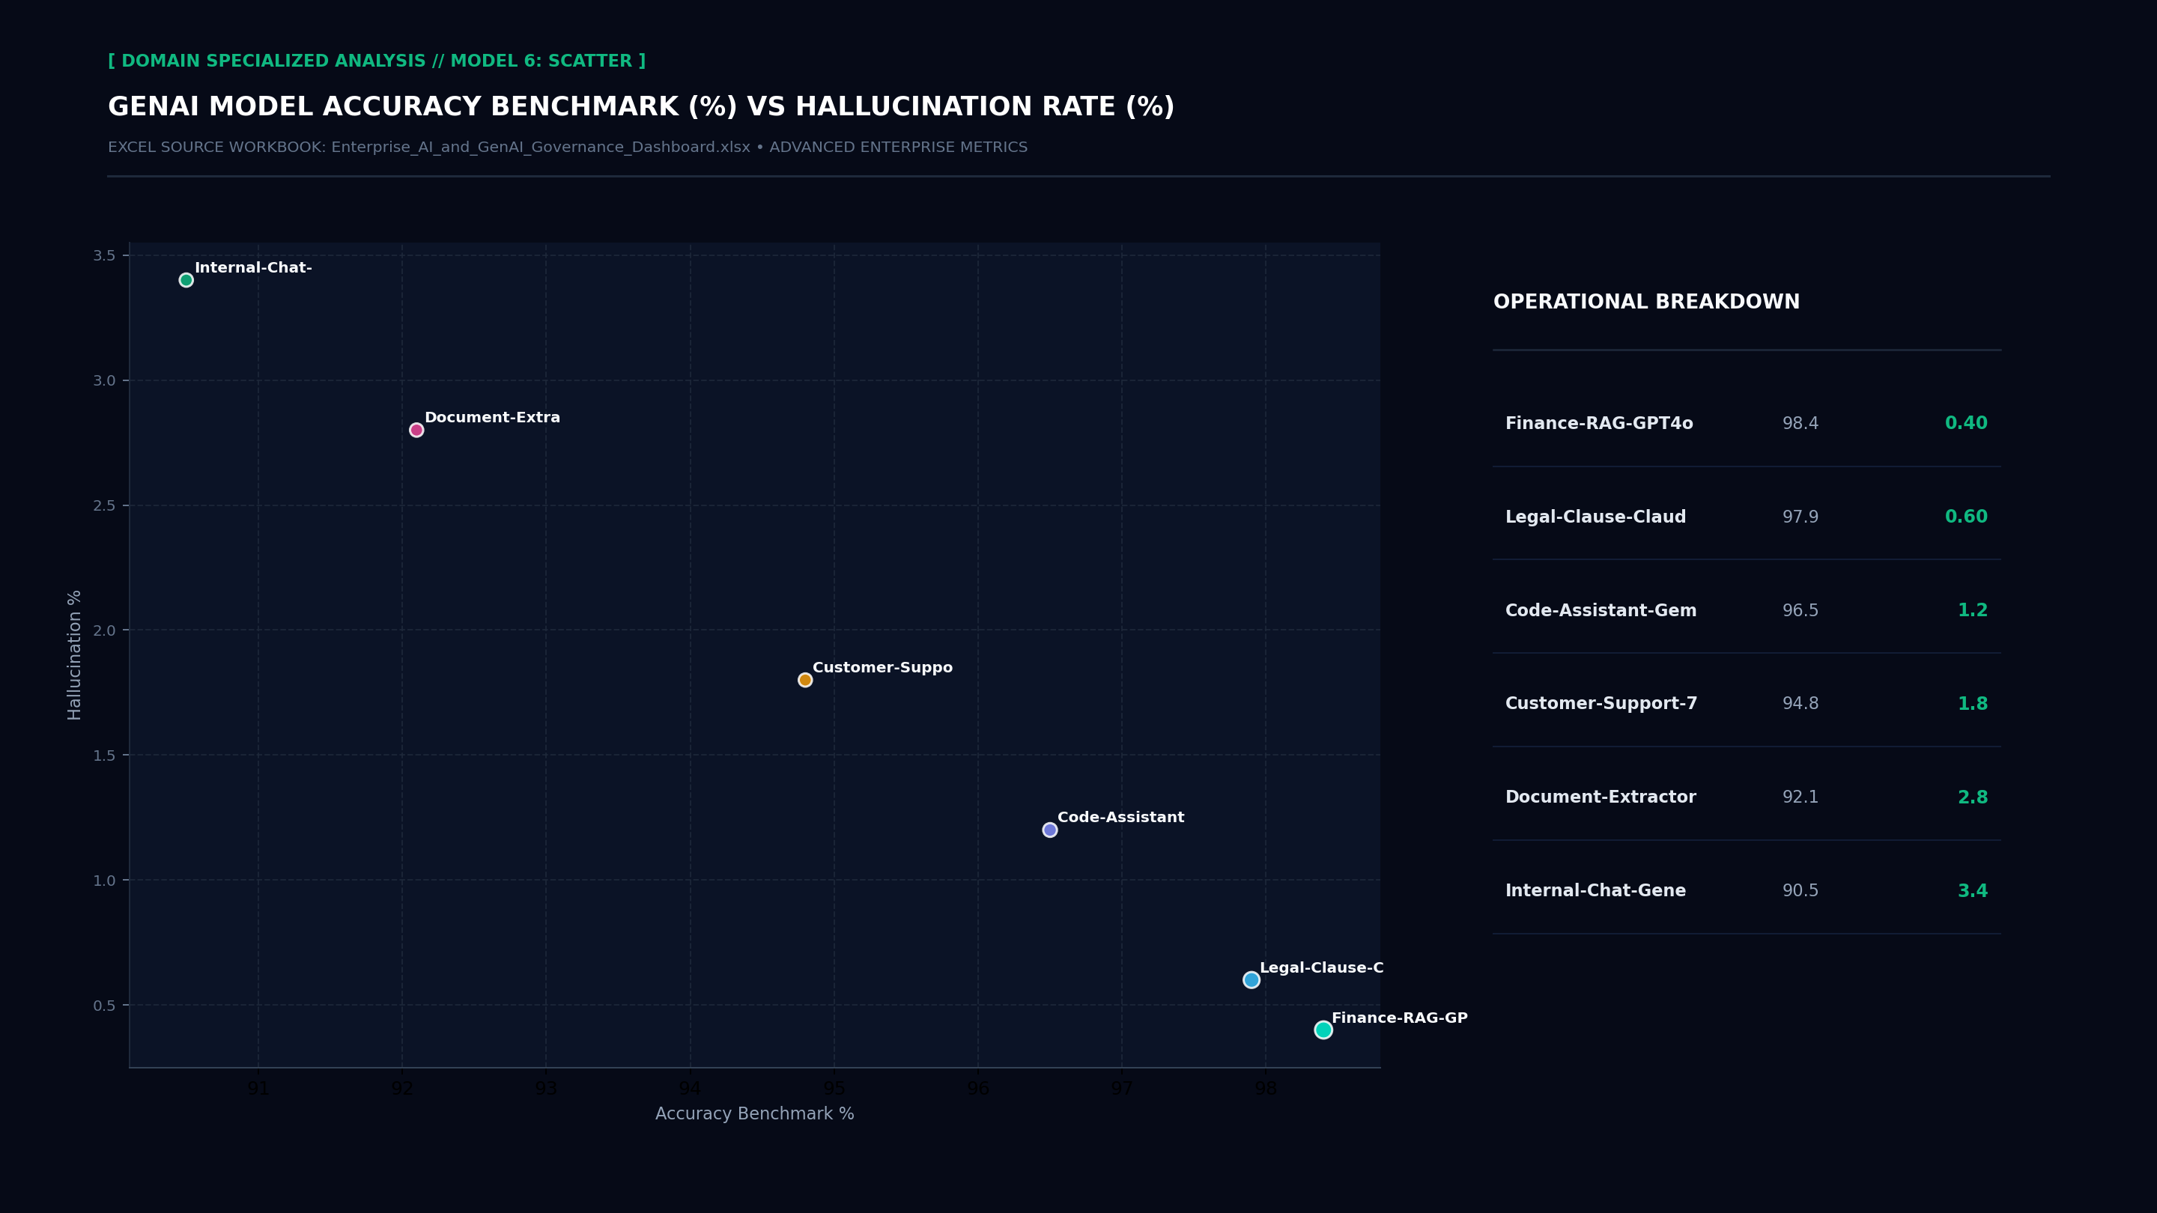2157x1213 pixels.
Task: Click the Hallucination % axis title
Action: [x=75, y=654]
